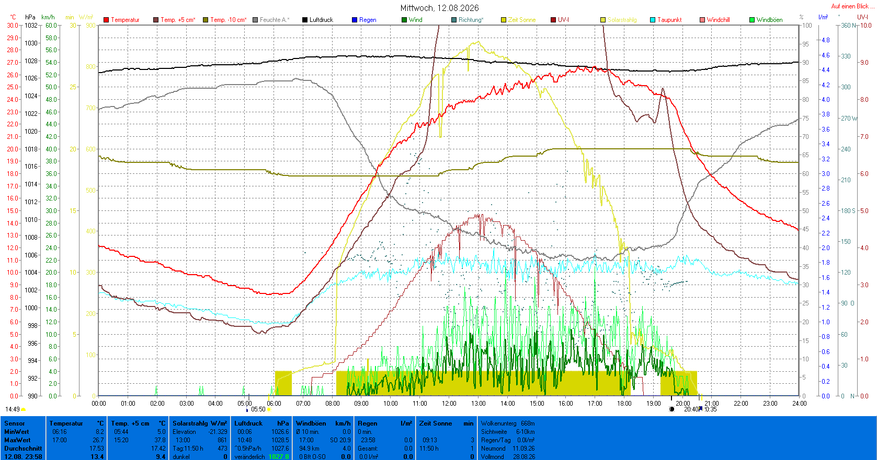Viewport: 877px width, 460px height.
Task: Click the sunset time label 20:40
Action: (x=691, y=409)
